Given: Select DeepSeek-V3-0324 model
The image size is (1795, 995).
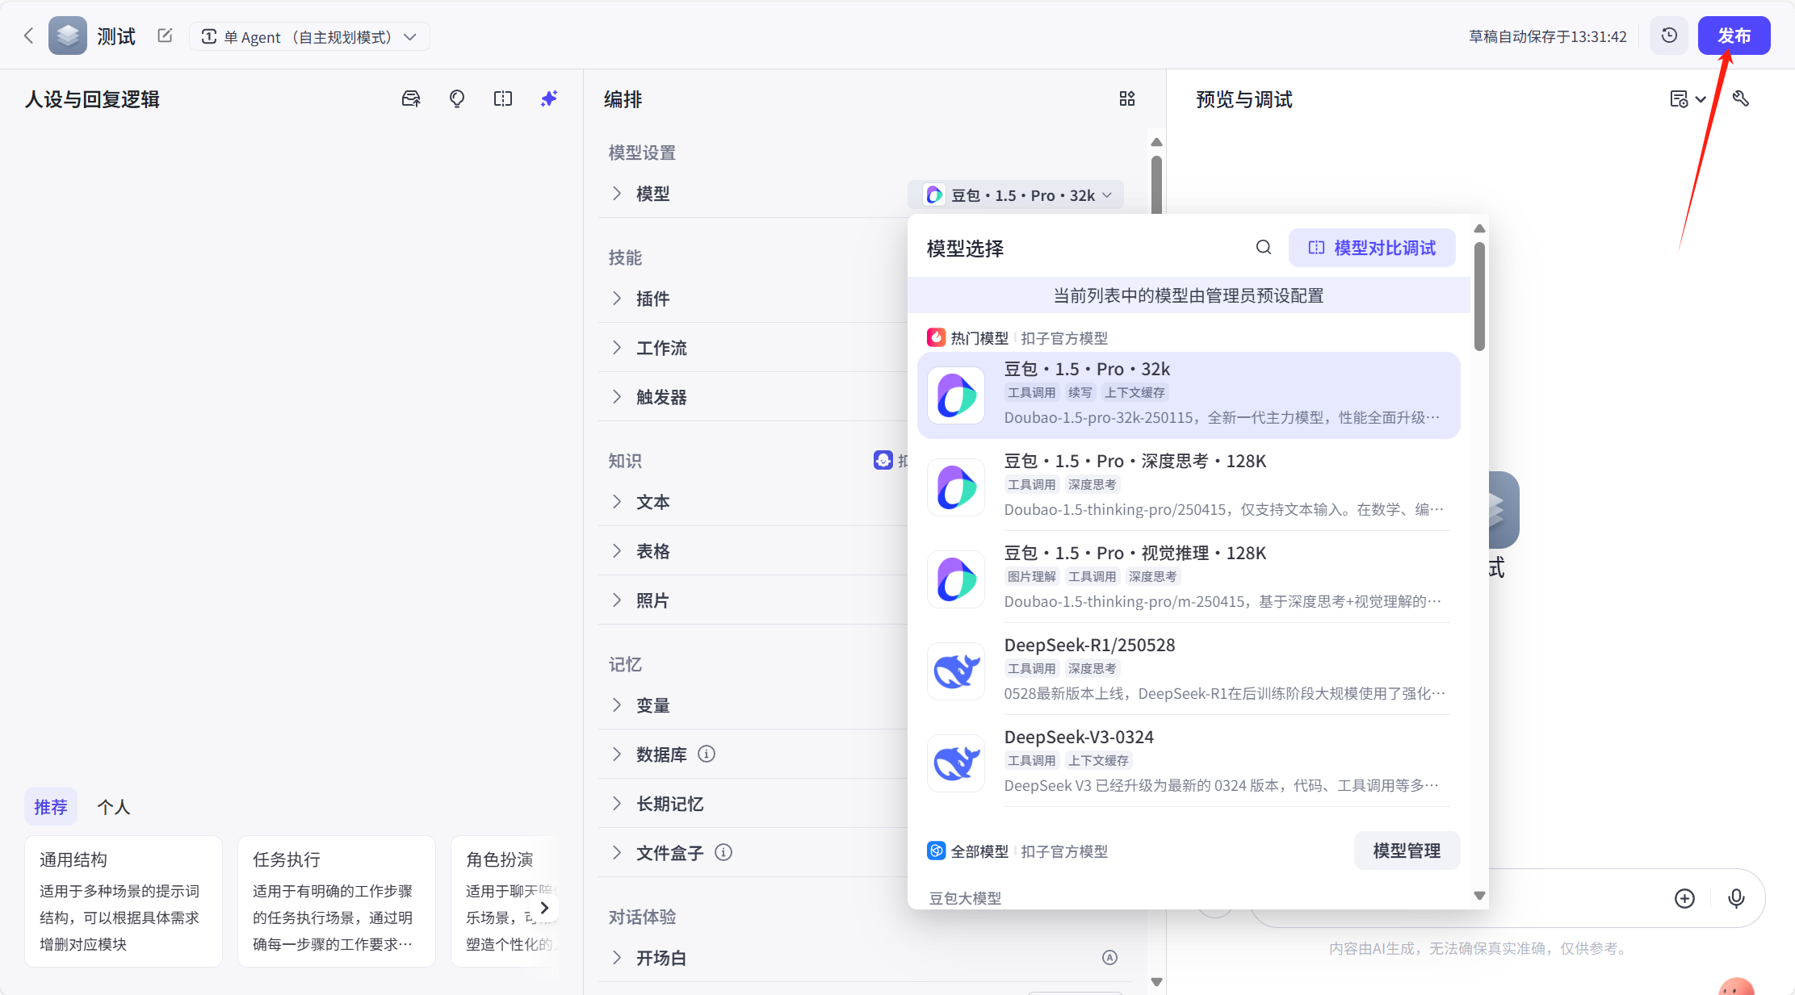Looking at the screenshot, I should coord(1189,763).
